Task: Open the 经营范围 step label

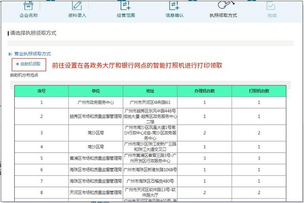Action: 126,15
